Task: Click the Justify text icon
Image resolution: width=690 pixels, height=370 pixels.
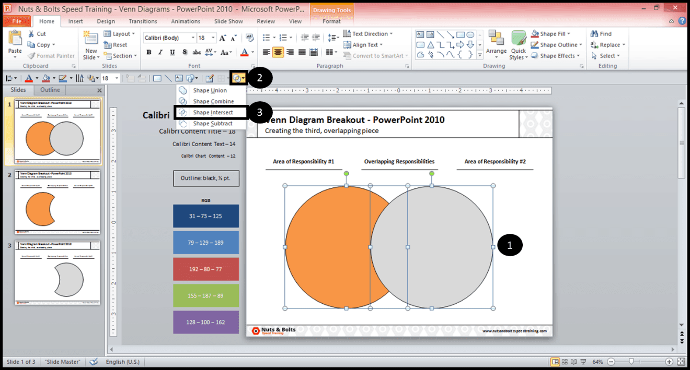Action: (302, 52)
